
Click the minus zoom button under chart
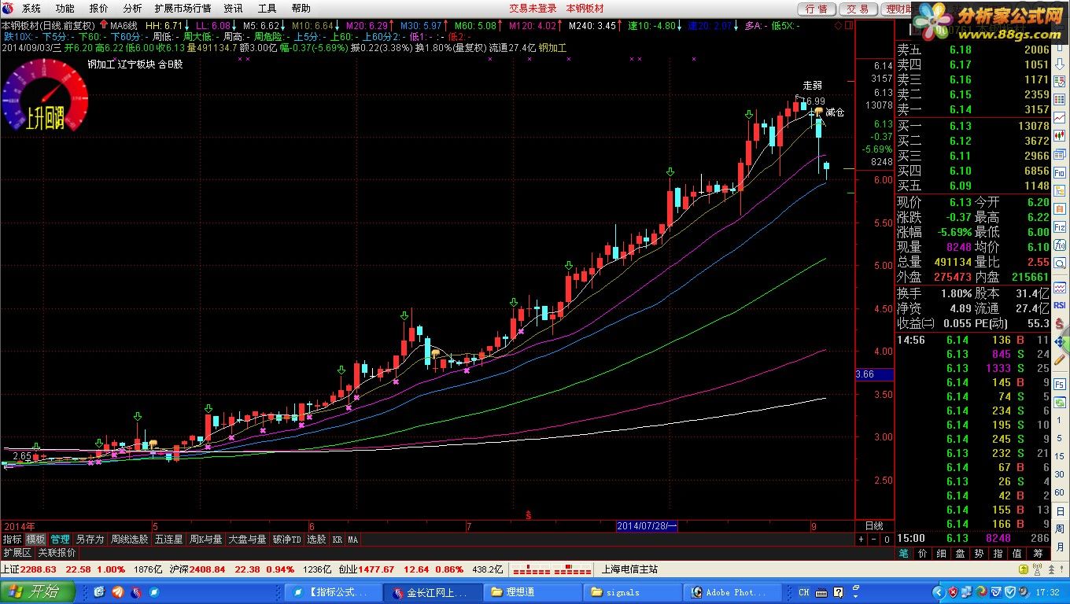(873, 540)
